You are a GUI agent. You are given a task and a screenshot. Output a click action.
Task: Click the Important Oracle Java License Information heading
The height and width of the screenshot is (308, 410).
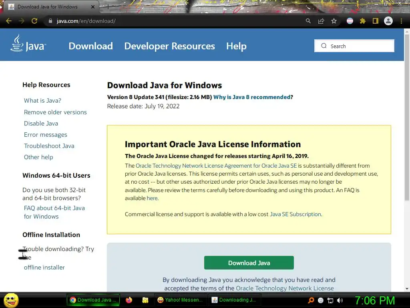pyautogui.click(x=213, y=144)
